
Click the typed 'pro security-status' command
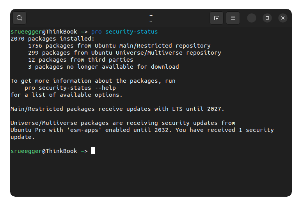pos(124,32)
